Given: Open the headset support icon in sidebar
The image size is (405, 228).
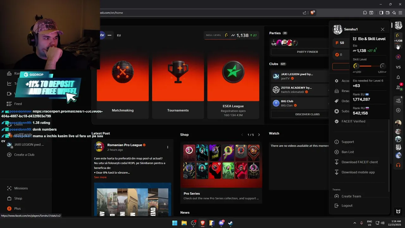Looking at the screenshot, I should point(398,165).
